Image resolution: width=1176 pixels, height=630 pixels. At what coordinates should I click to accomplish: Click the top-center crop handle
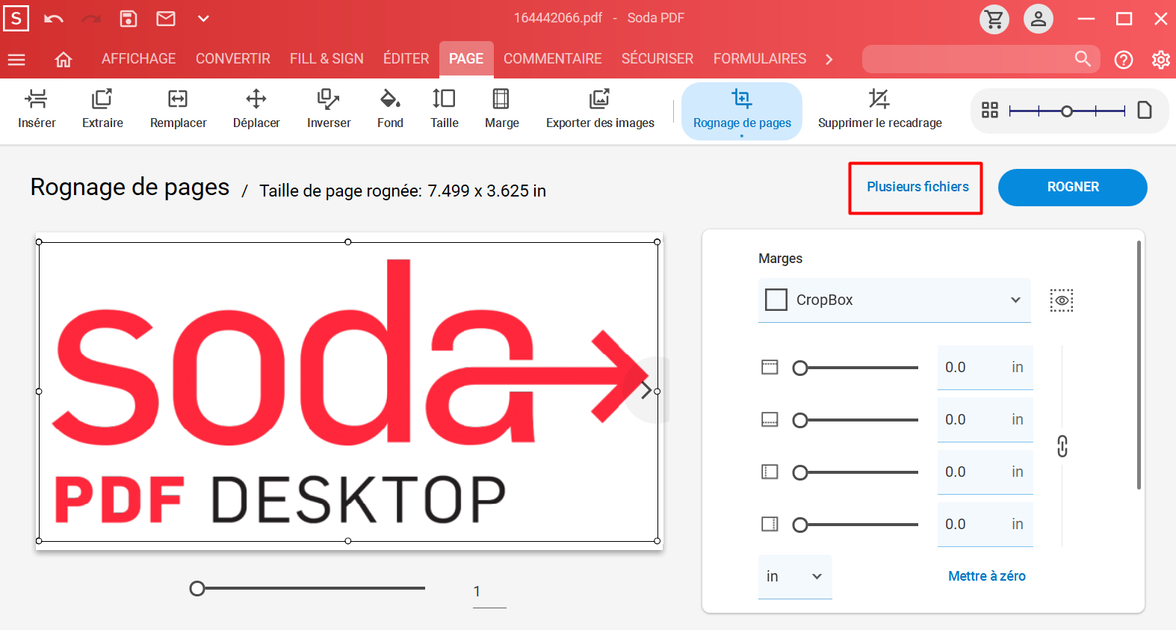click(x=348, y=242)
